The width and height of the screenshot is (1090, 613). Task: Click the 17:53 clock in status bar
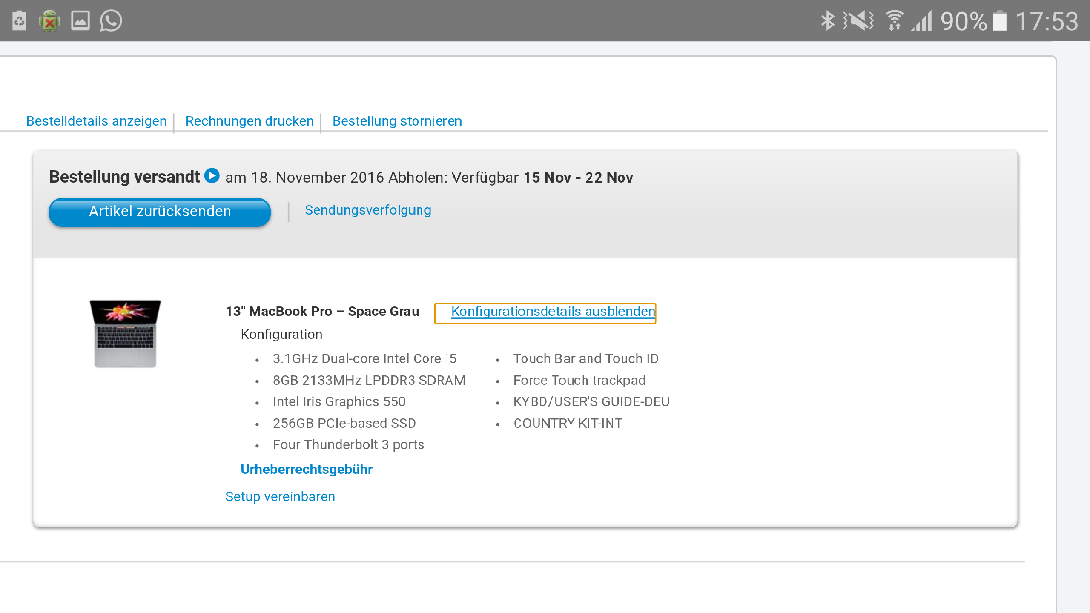point(1047,21)
